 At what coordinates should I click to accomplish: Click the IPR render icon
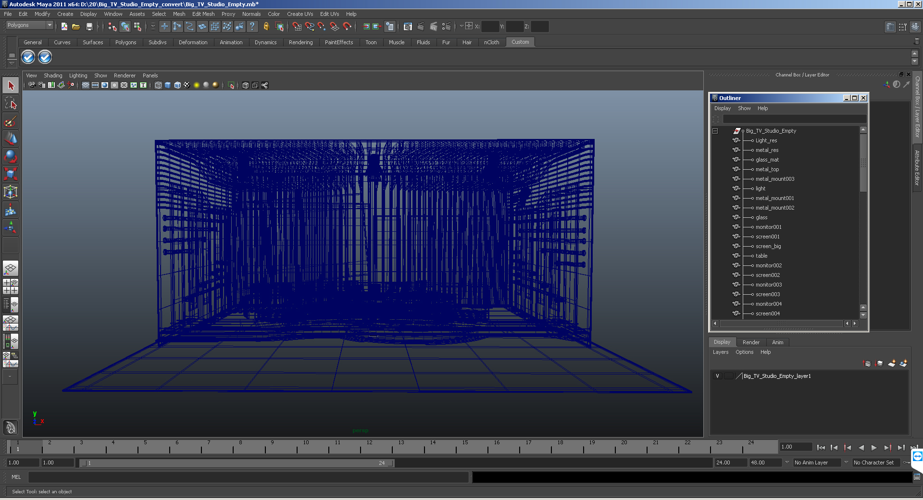(434, 26)
